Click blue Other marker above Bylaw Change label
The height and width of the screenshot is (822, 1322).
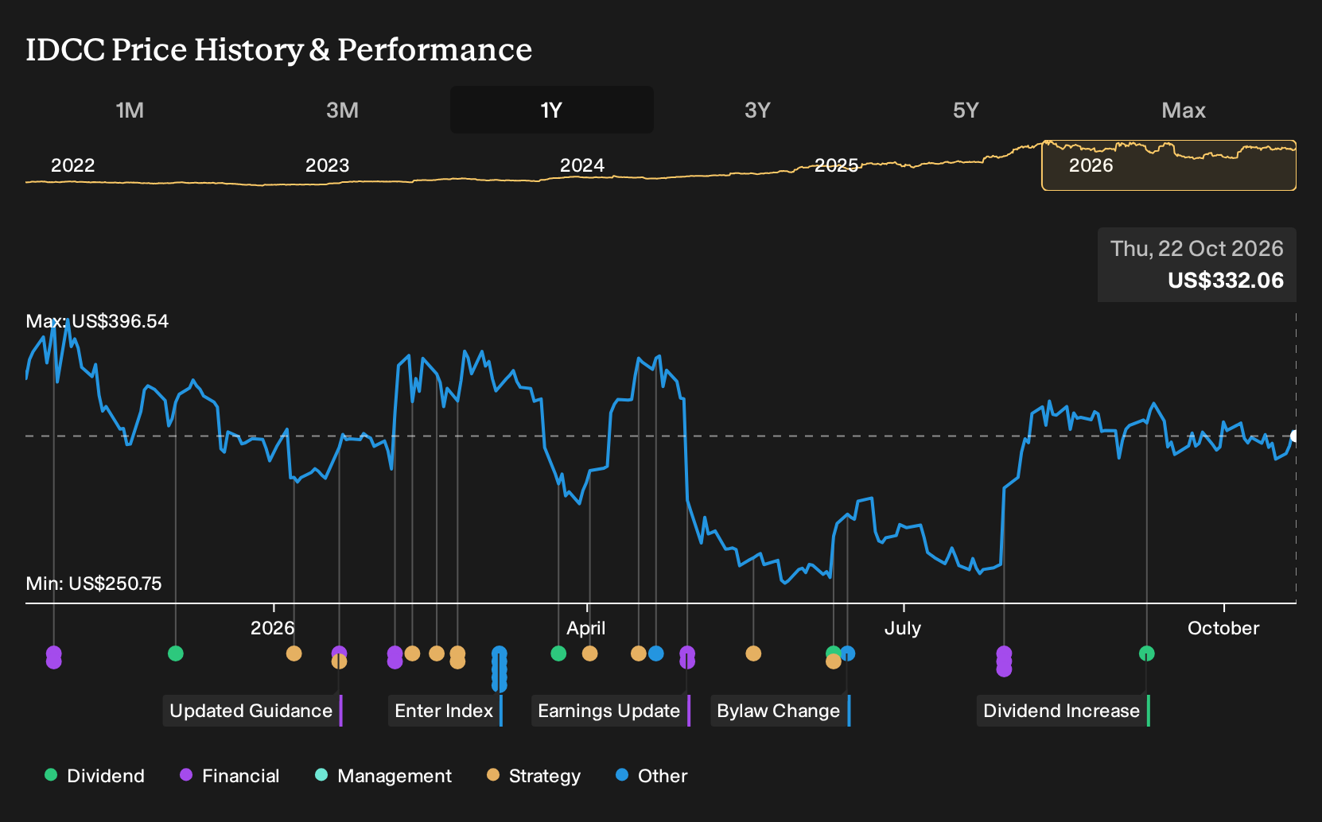(x=848, y=653)
